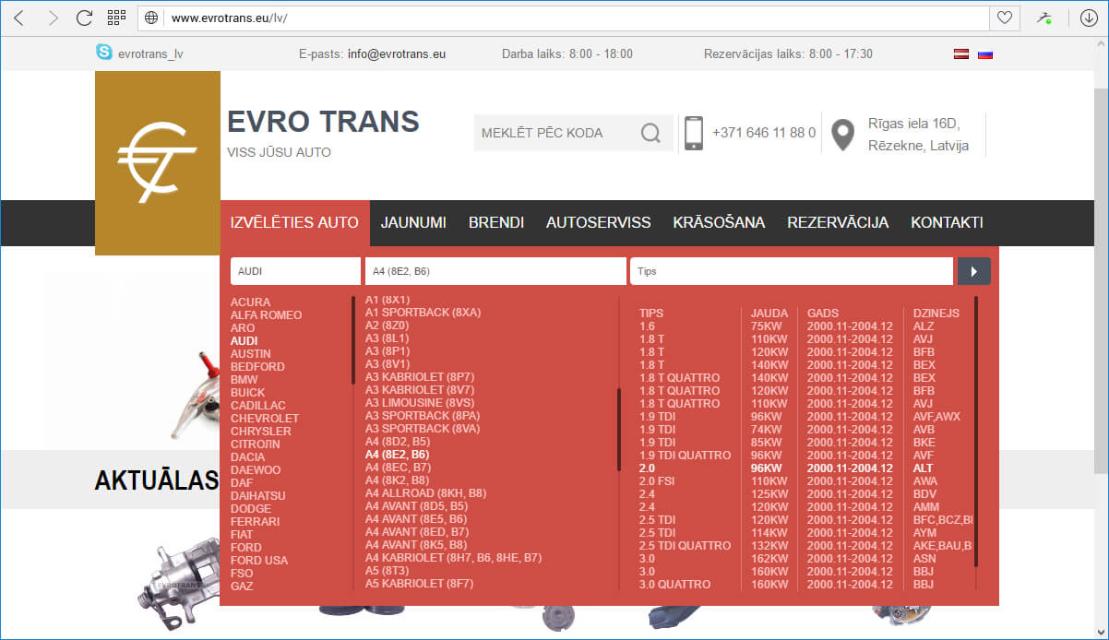Click the browser extension icon with green dot
Viewport: 1109px width, 640px height.
point(1043,18)
